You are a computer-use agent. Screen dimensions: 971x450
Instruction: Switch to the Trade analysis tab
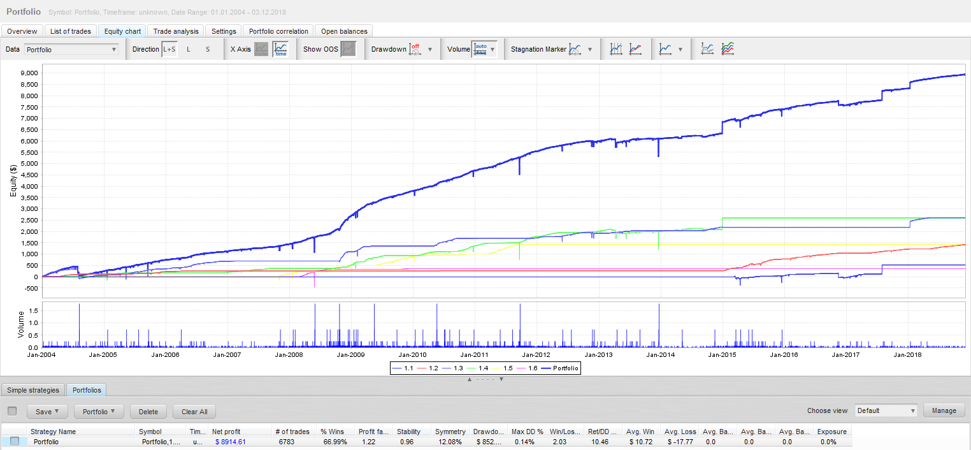tap(176, 31)
